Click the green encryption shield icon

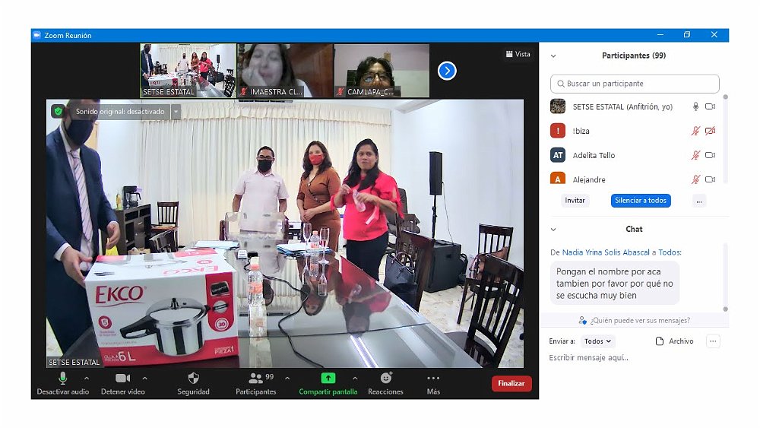[x=58, y=111]
